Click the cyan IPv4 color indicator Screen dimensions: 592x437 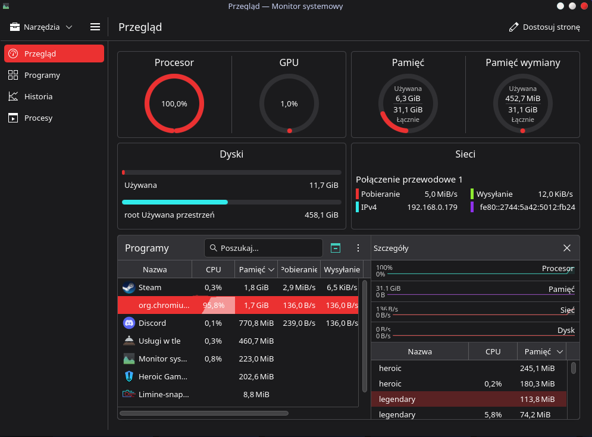click(357, 207)
